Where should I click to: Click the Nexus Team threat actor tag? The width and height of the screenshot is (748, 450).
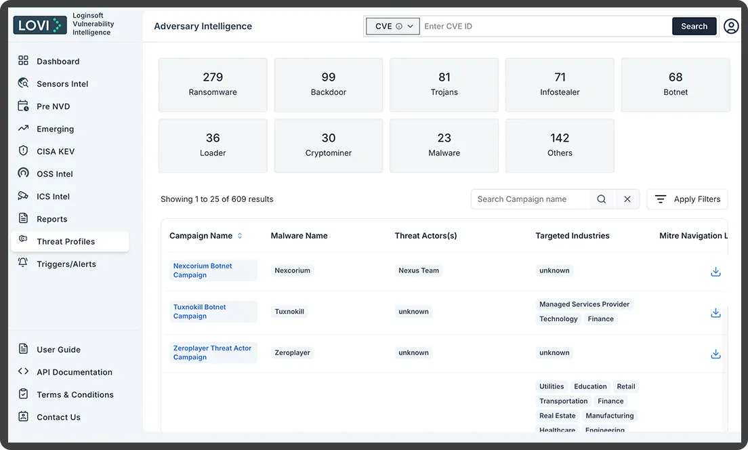click(418, 270)
